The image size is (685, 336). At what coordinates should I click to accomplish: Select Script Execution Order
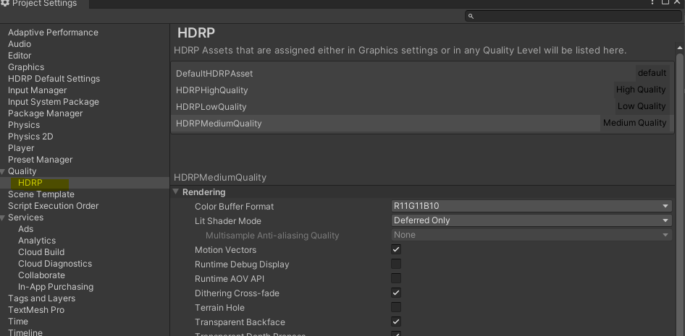[54, 206]
